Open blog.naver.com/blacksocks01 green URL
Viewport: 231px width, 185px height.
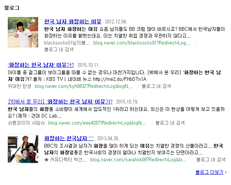click(x=142, y=43)
